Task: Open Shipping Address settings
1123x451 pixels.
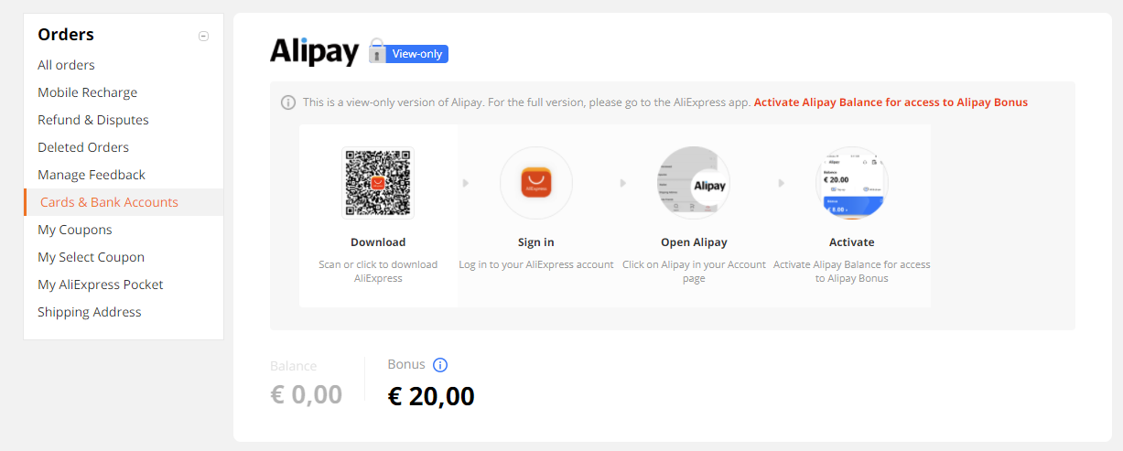Action: [x=90, y=312]
